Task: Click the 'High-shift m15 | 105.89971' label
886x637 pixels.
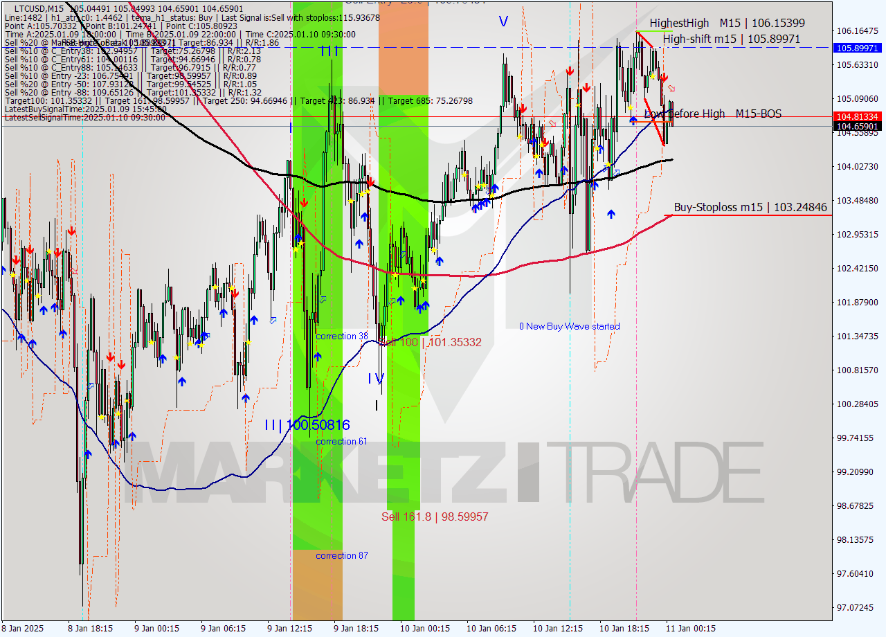Action: coord(732,39)
